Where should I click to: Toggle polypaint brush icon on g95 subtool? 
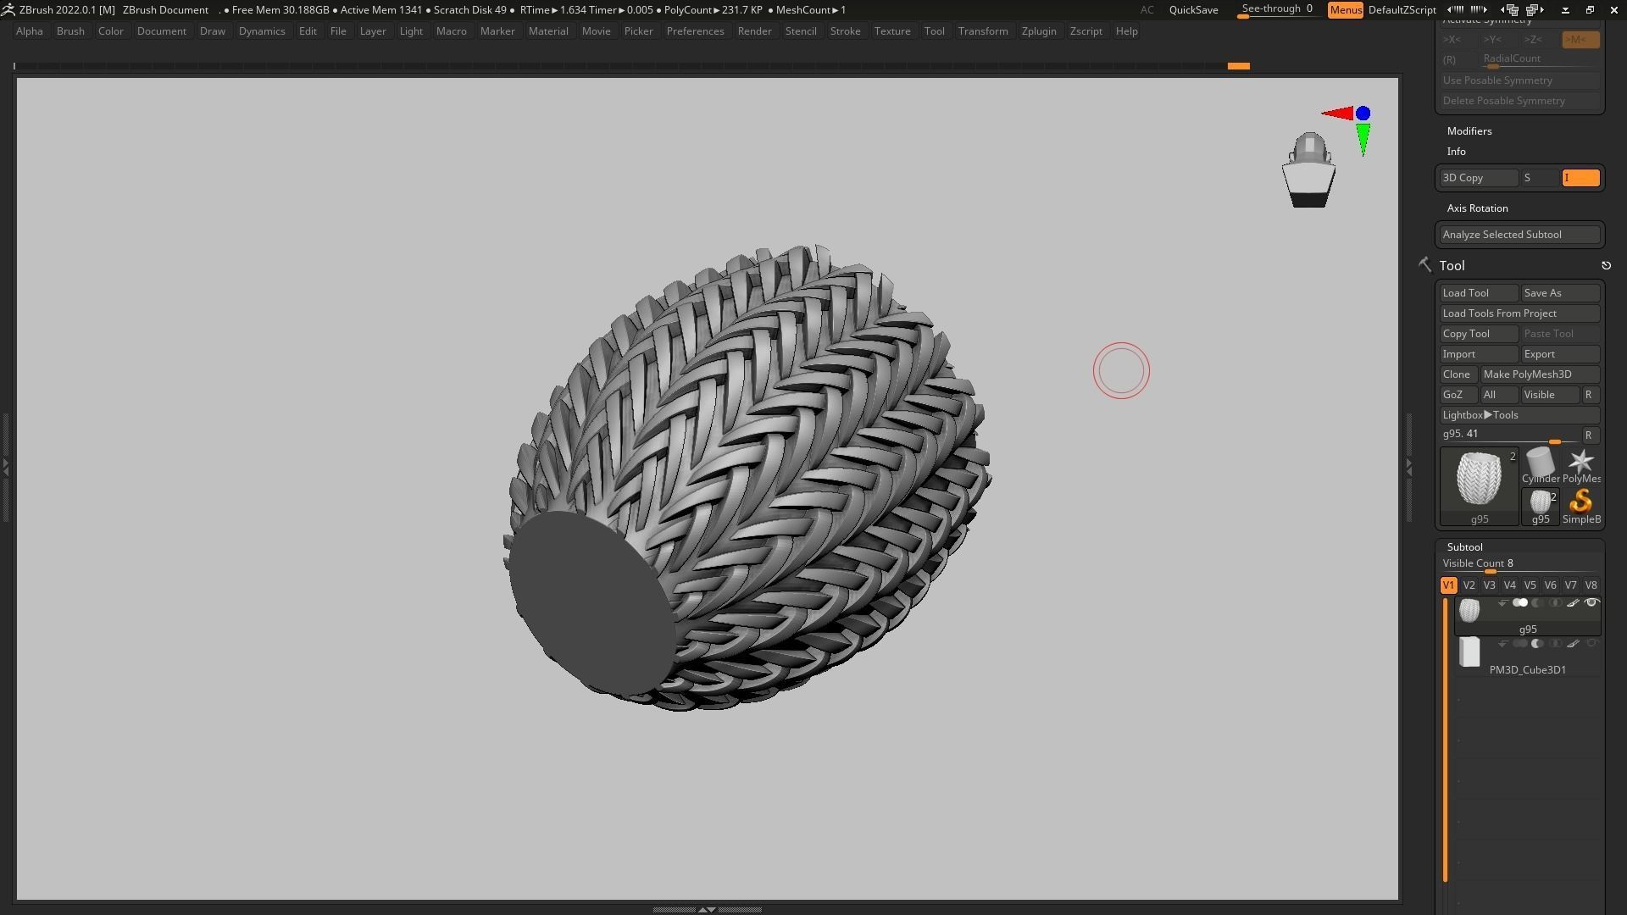click(x=1573, y=603)
